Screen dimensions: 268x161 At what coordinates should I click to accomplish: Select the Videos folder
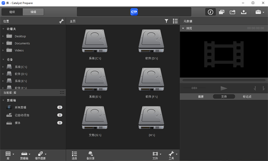click(19, 50)
